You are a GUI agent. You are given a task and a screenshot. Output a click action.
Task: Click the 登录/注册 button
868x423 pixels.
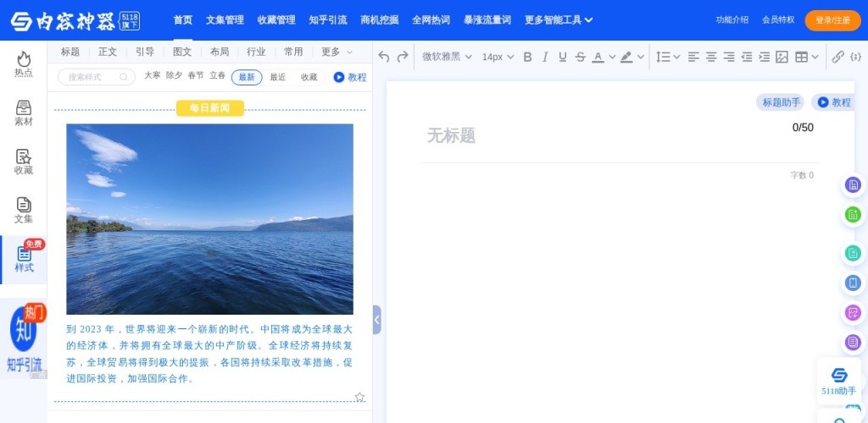point(832,19)
